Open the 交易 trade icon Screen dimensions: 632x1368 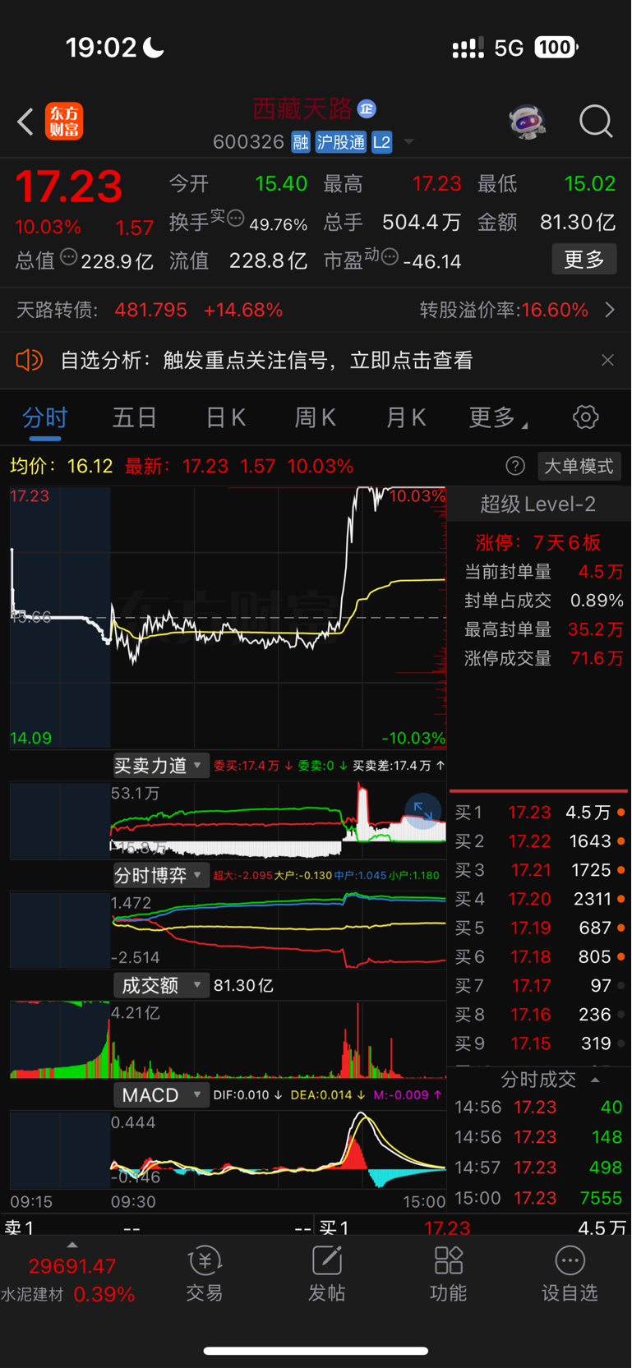click(x=205, y=1274)
